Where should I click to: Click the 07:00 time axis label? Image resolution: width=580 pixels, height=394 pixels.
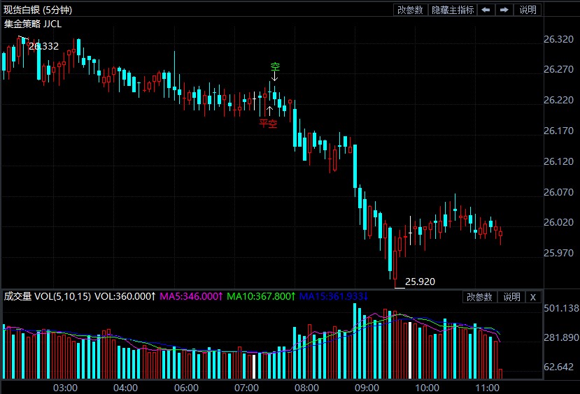tap(247, 388)
